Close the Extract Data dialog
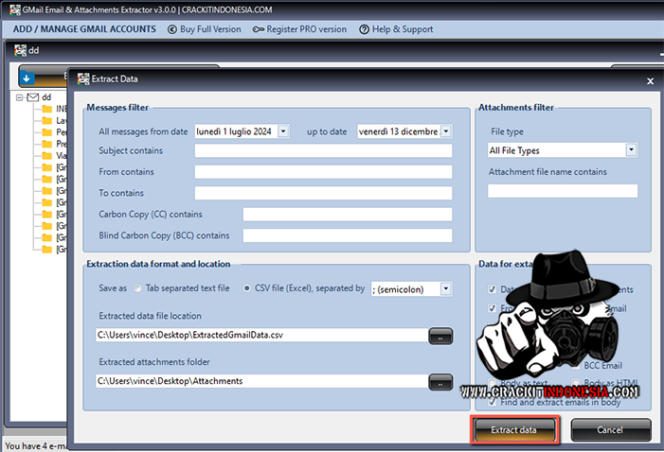 (x=650, y=80)
